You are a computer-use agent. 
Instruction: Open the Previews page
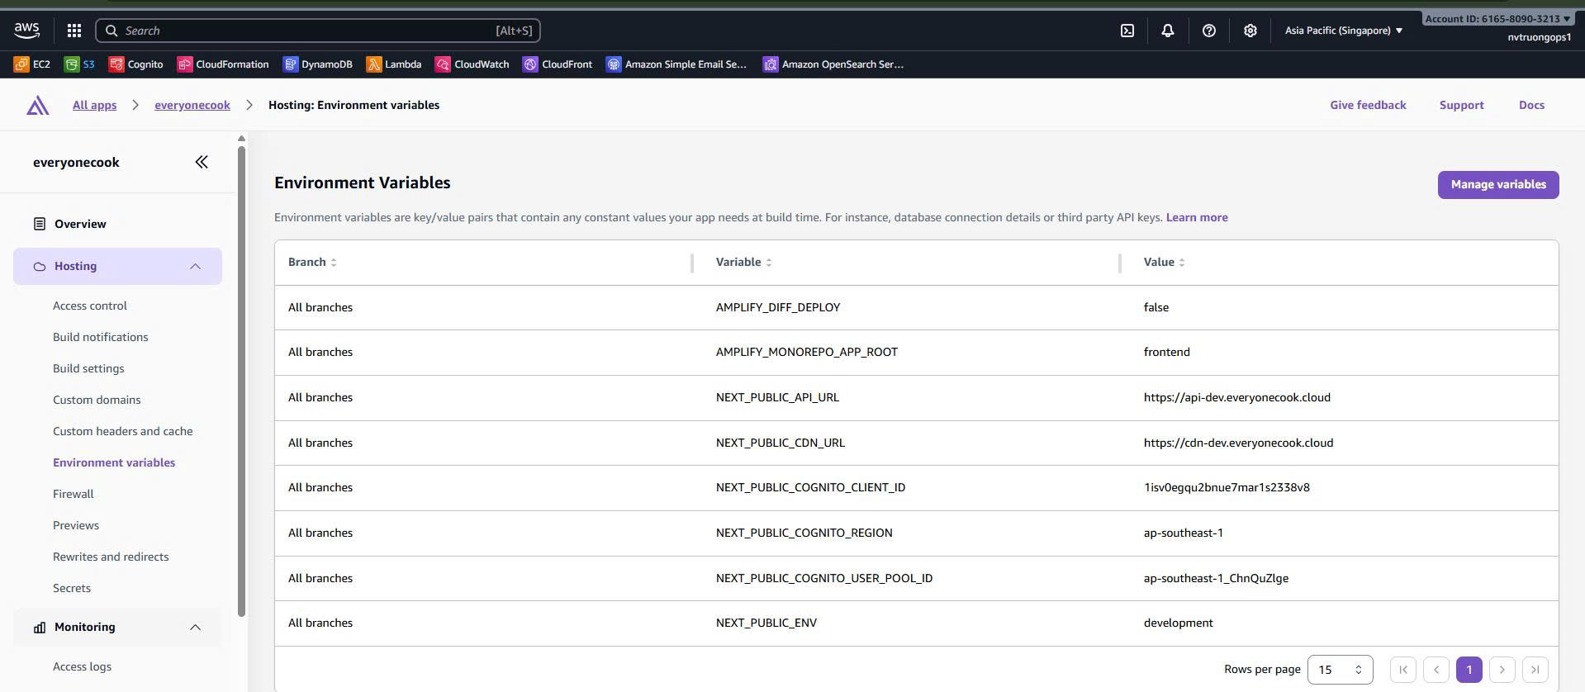click(x=76, y=525)
